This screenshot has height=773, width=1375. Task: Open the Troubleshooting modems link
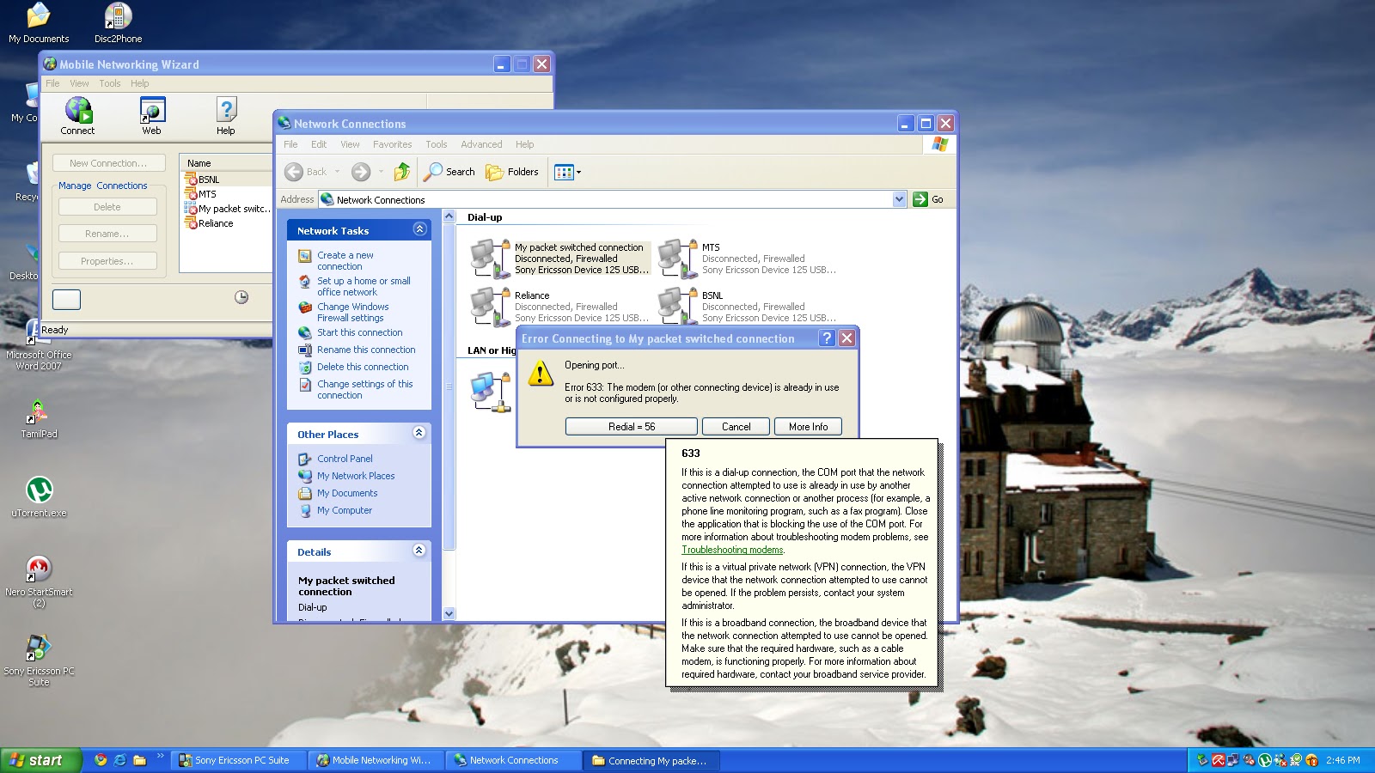click(732, 550)
